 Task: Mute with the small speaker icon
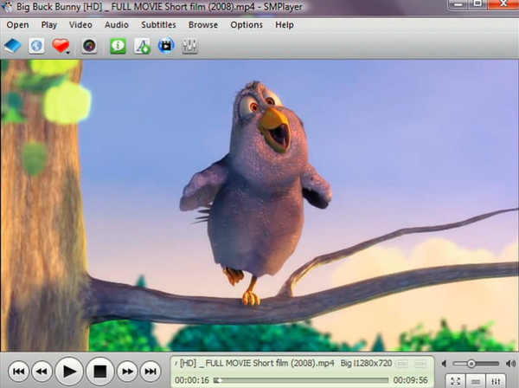point(445,364)
